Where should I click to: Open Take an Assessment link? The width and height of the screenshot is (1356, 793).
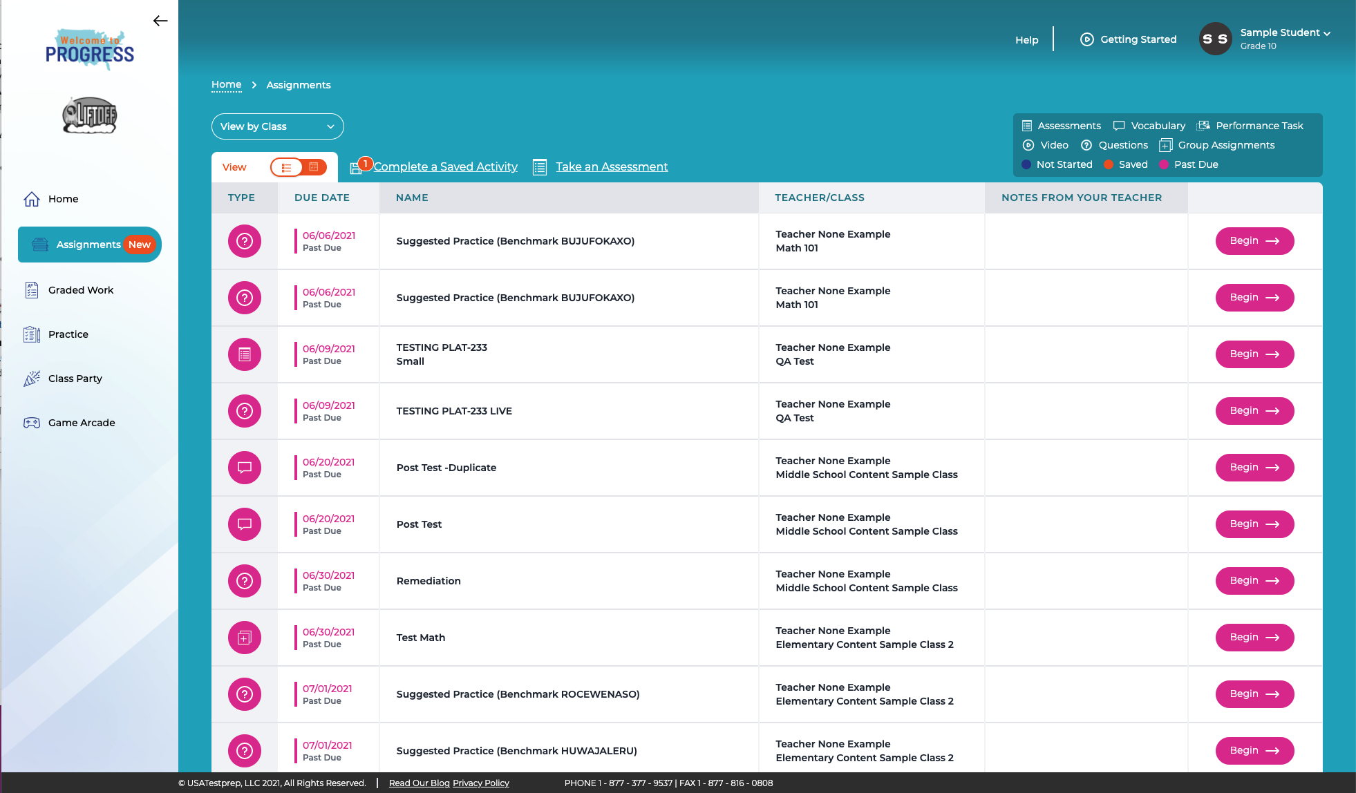point(611,166)
